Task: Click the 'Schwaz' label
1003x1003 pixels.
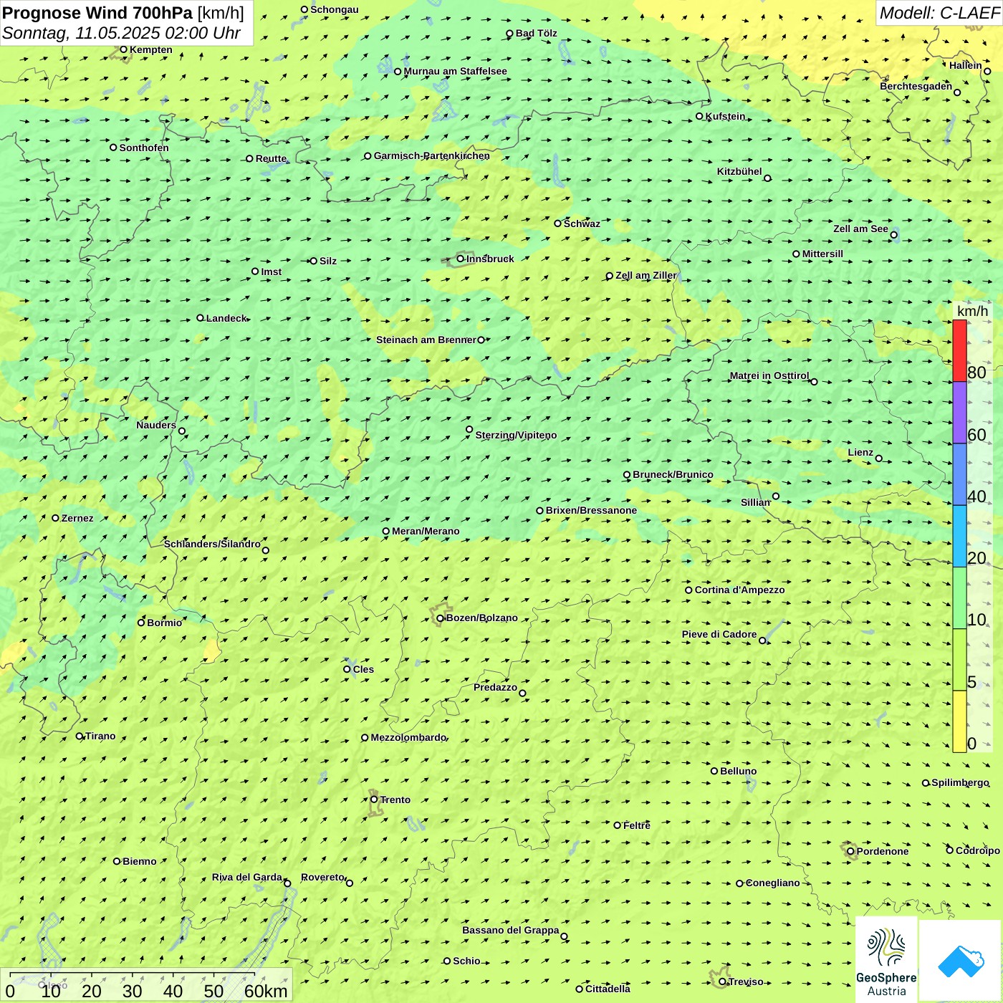Action: [x=582, y=224]
